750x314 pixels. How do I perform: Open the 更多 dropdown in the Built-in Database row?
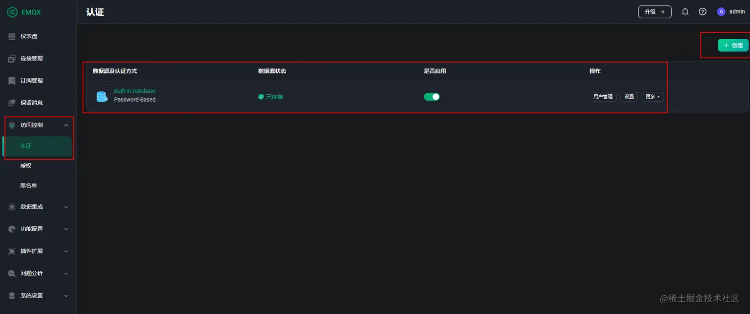(x=653, y=97)
